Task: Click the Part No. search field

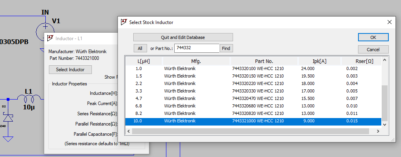Action: [197, 48]
